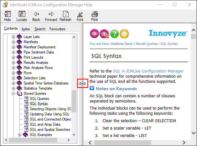
Task: Click the Hide toolbar button
Action: tap(7, 16)
